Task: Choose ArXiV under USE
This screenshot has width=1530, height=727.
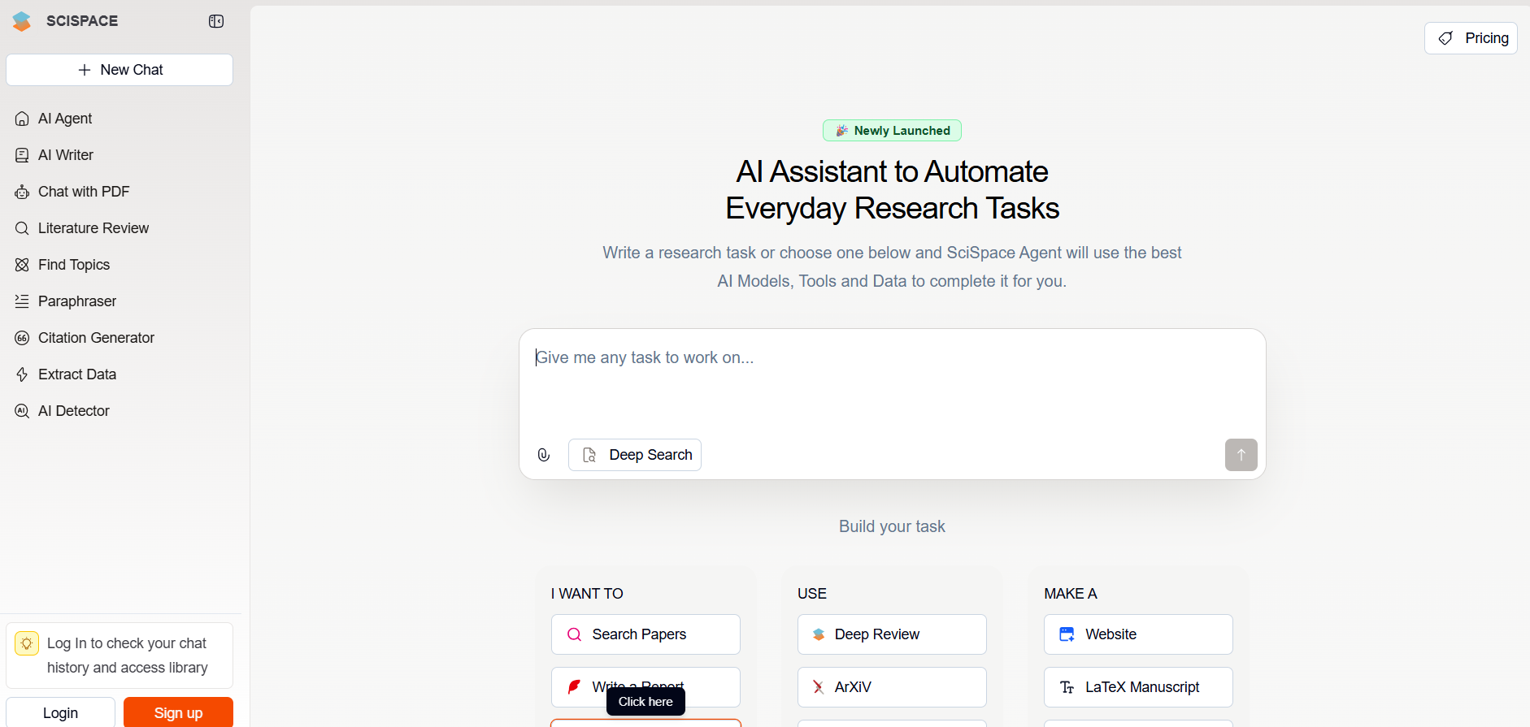Action: (892, 687)
